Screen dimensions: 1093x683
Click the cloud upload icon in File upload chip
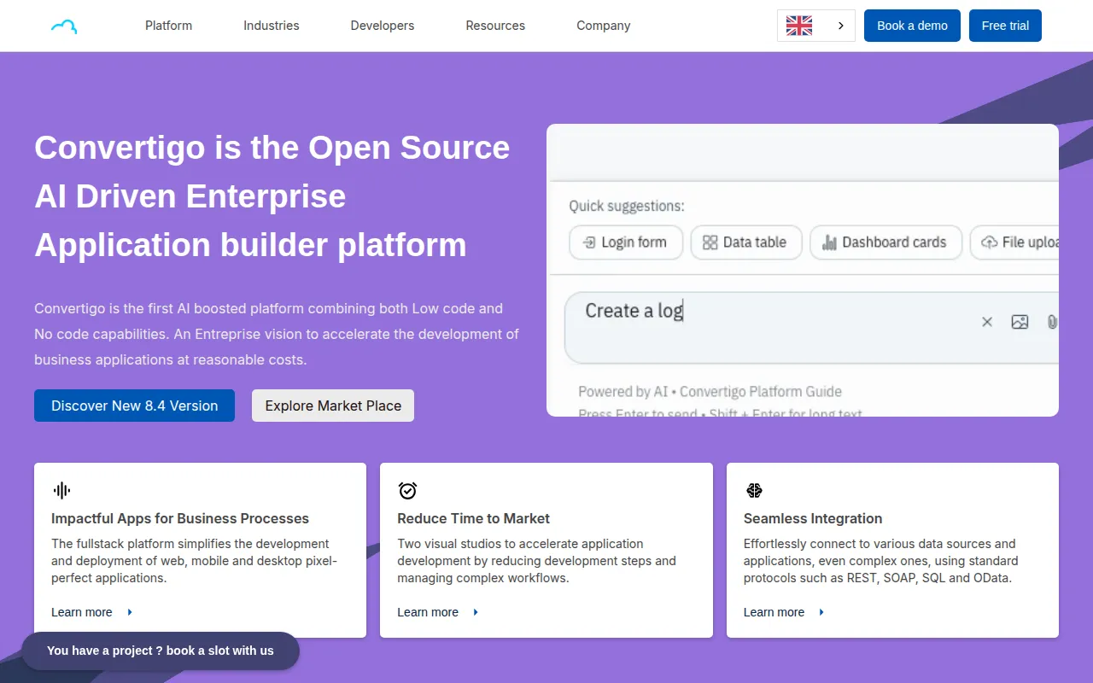click(x=990, y=242)
